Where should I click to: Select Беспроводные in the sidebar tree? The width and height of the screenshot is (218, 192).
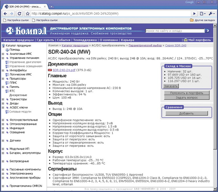coord(19,161)
